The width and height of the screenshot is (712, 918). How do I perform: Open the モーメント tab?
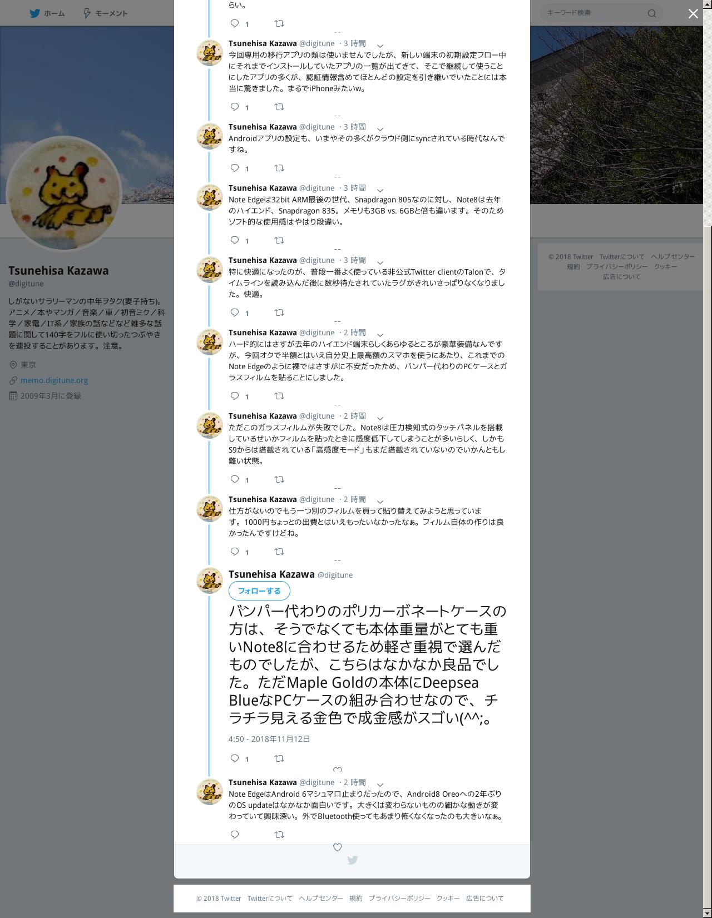[105, 13]
